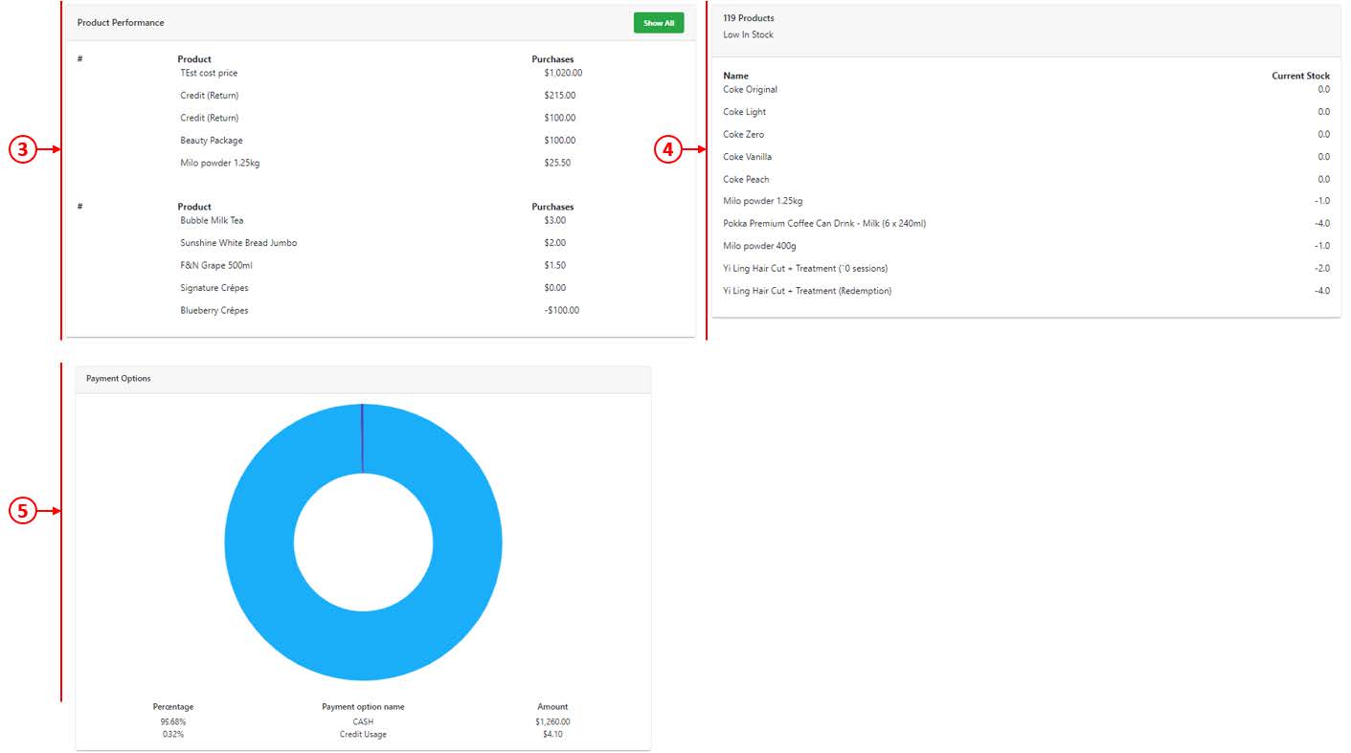
Task: Click Sunshine White Bread Jumbo
Action: click(238, 243)
